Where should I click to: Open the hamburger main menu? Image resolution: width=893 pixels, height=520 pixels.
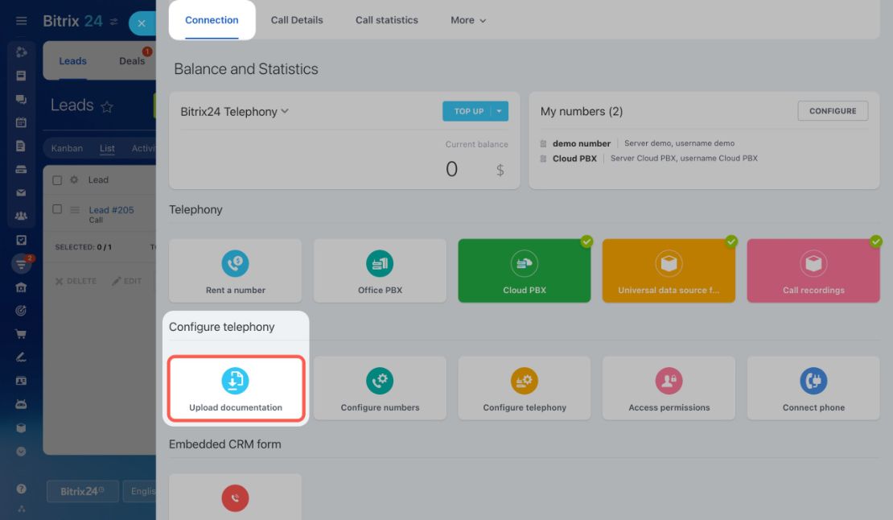tap(21, 21)
